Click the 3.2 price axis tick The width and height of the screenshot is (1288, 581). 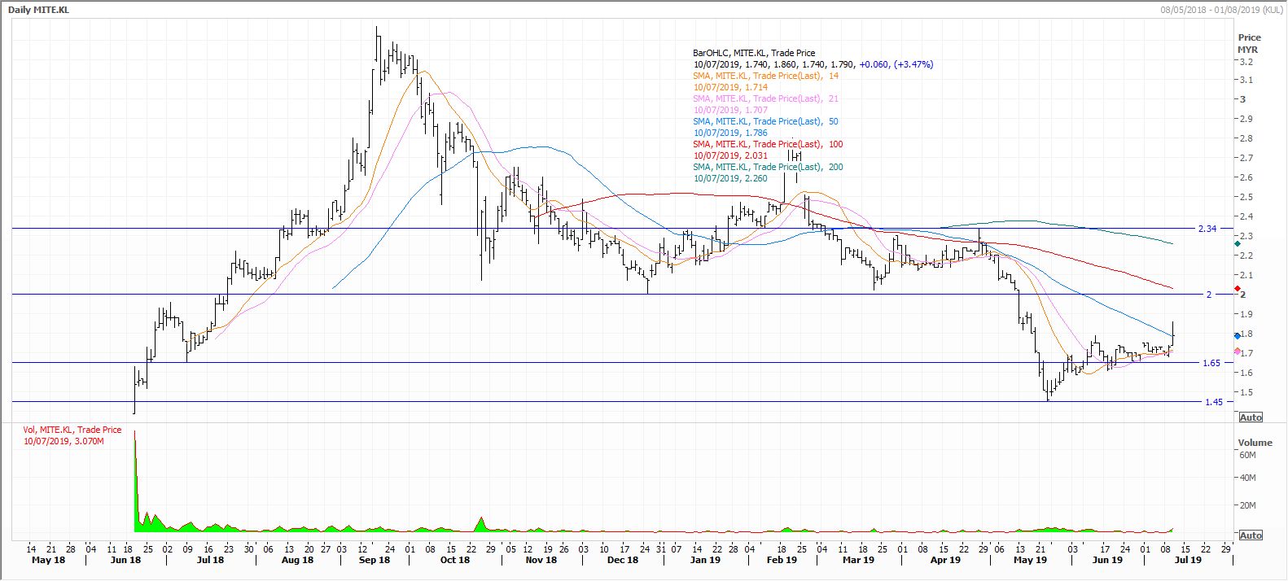click(x=1246, y=62)
